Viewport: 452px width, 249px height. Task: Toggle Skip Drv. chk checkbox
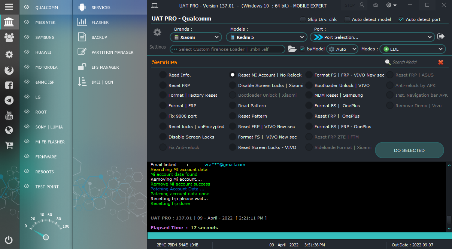(303, 19)
